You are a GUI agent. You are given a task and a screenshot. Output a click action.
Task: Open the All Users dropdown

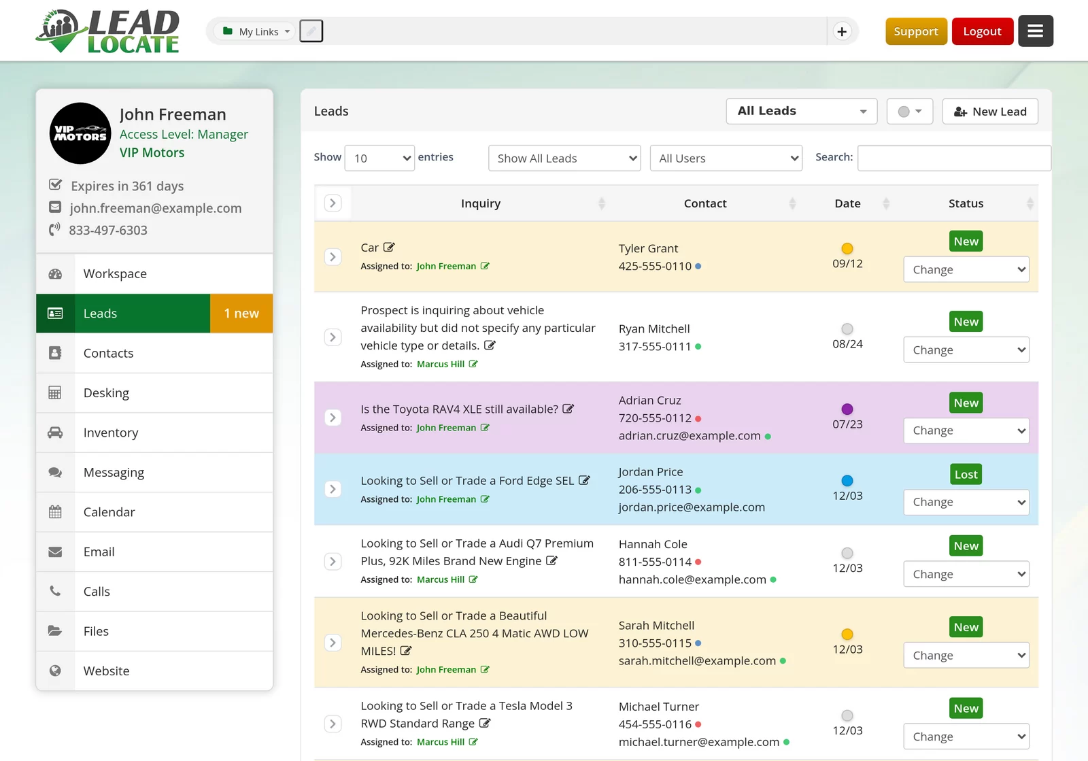[726, 158]
